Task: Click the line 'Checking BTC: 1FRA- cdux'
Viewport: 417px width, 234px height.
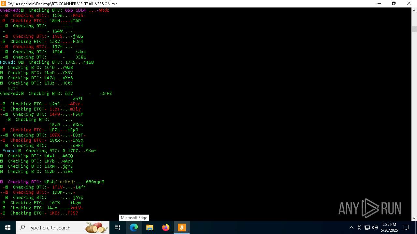Action: 46,52
